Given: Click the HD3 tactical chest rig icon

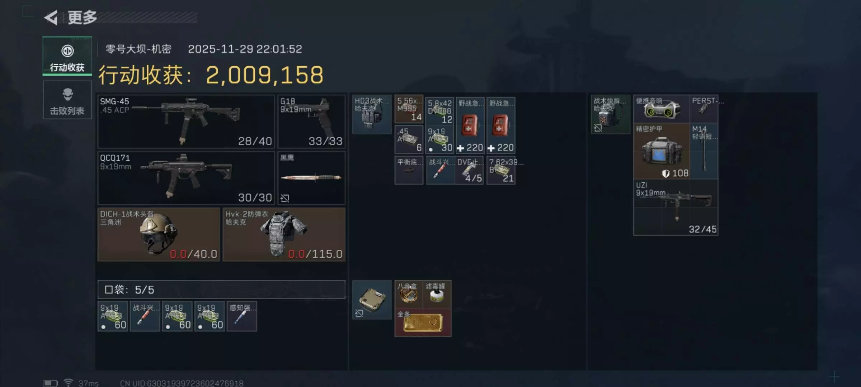Looking at the screenshot, I should pos(372,114).
